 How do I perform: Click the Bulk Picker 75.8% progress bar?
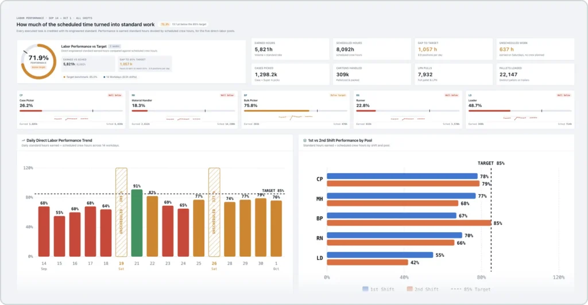[296, 111]
